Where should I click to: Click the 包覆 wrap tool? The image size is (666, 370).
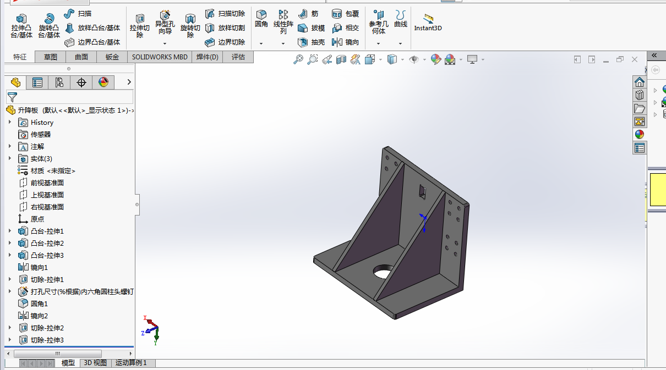[x=346, y=14]
